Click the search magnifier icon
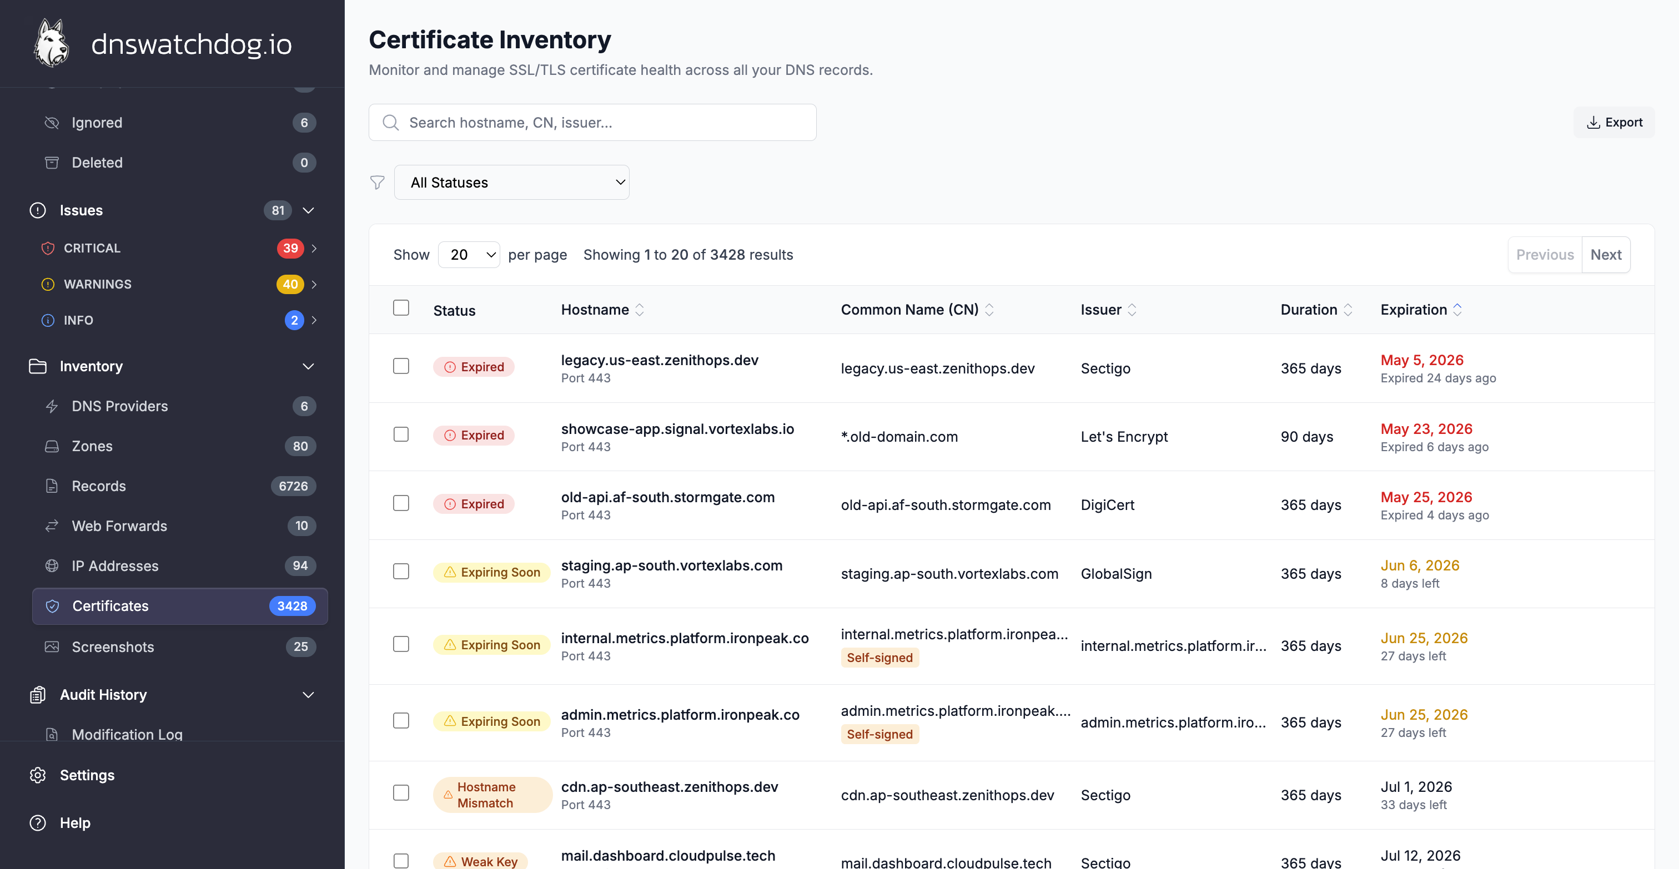The height and width of the screenshot is (869, 1679). point(390,123)
